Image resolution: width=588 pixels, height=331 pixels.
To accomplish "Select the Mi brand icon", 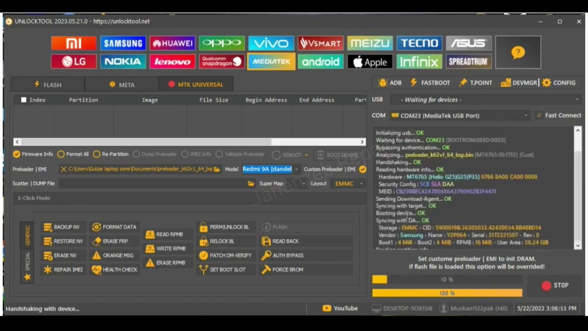I will coord(73,43).
